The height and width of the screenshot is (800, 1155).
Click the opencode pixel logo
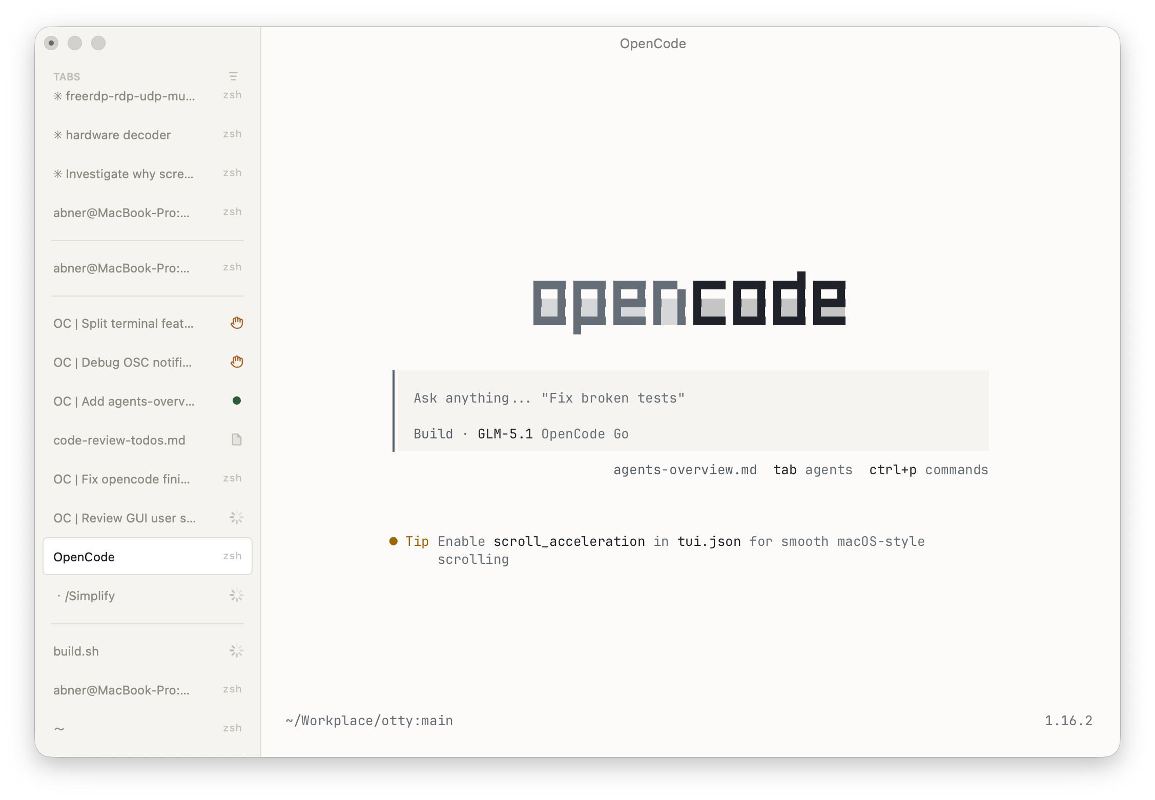[689, 302]
